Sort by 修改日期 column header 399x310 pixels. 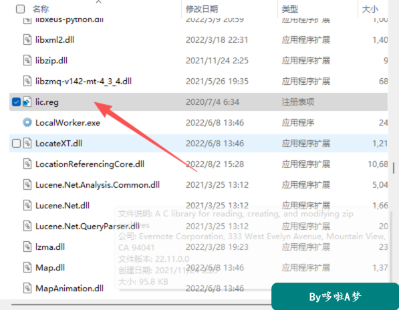point(202,9)
